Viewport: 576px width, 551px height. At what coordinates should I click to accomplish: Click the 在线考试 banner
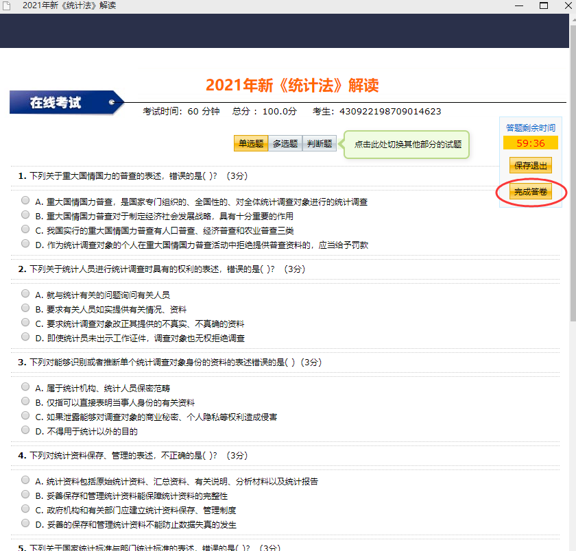click(66, 102)
